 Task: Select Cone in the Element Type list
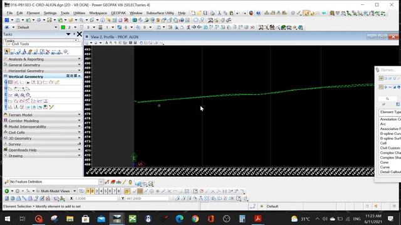coord(384,162)
